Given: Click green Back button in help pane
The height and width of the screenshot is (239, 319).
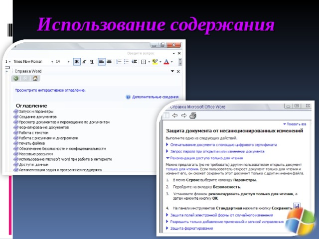Looking at the screenshot, I should click(x=16, y=78).
